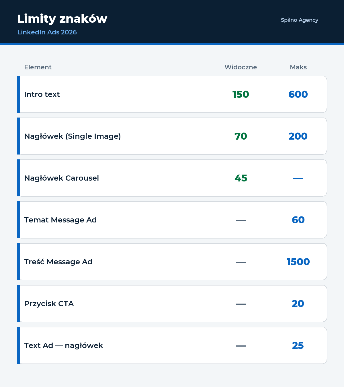Click max value 20 for Przycisk CTA

click(298, 304)
